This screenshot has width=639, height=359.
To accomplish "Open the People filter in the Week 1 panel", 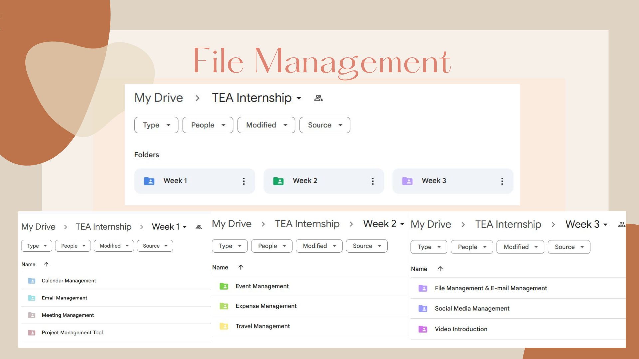I will (73, 246).
